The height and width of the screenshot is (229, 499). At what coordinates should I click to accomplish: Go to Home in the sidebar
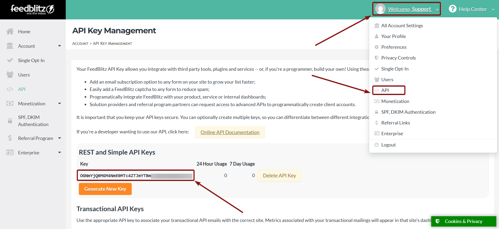[x=24, y=31]
